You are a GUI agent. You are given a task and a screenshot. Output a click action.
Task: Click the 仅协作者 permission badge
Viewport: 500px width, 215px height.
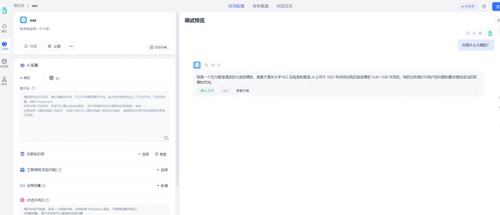click(158, 47)
